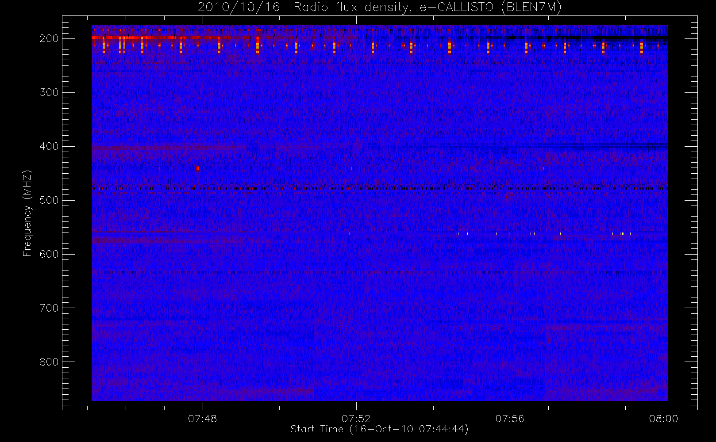The width and height of the screenshot is (716, 442).
Task: Click the 08:00 time tick label
Action: pyautogui.click(x=664, y=419)
